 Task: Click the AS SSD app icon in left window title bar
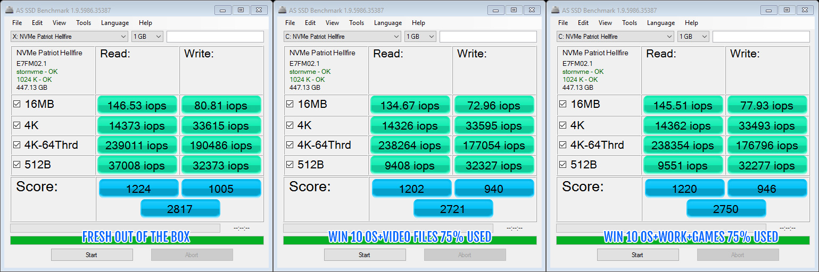(x=9, y=10)
